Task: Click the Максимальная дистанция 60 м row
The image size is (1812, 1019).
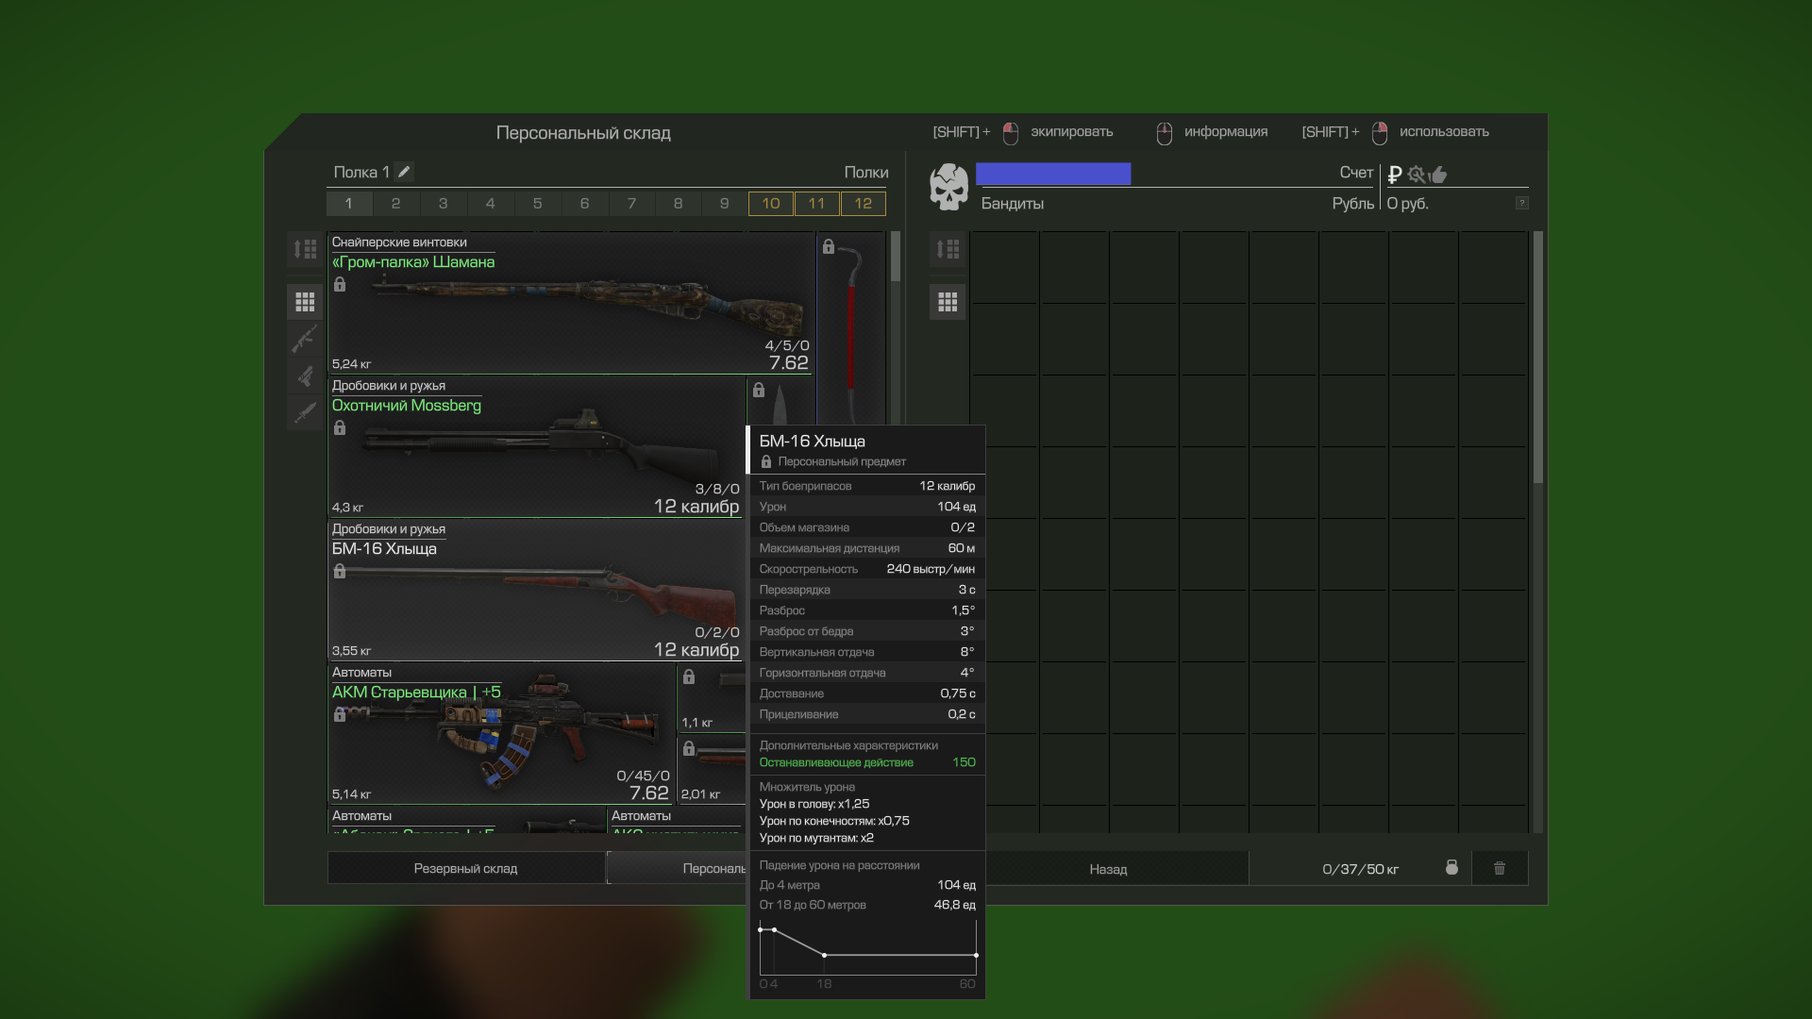Action: click(867, 548)
